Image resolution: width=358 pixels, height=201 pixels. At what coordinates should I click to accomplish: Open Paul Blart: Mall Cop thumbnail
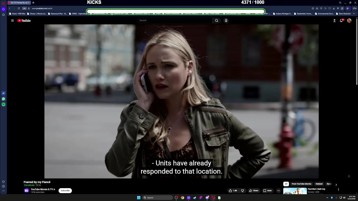[x=295, y=191]
